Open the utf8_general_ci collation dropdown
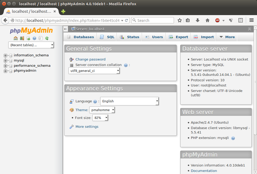The image size is (257, 174). pos(94,71)
